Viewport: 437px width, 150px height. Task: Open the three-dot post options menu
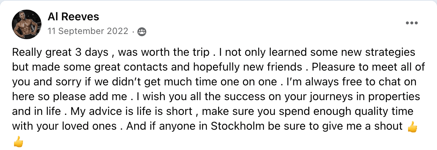(412, 23)
